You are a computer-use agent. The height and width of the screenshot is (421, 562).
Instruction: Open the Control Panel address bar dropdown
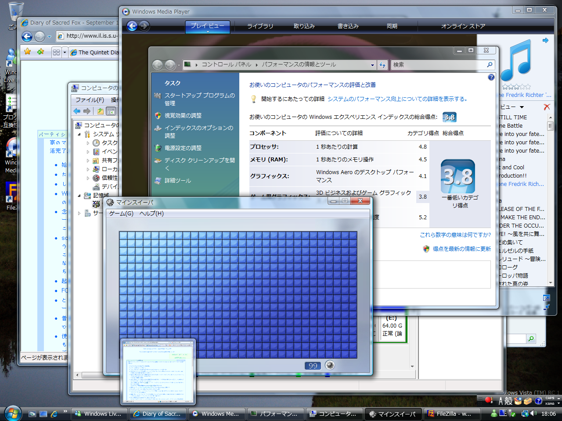[x=372, y=65]
